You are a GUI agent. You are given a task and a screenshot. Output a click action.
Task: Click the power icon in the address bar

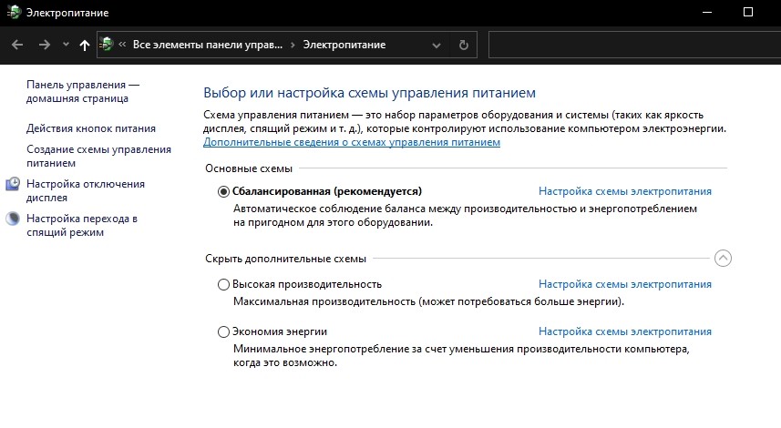(x=107, y=45)
